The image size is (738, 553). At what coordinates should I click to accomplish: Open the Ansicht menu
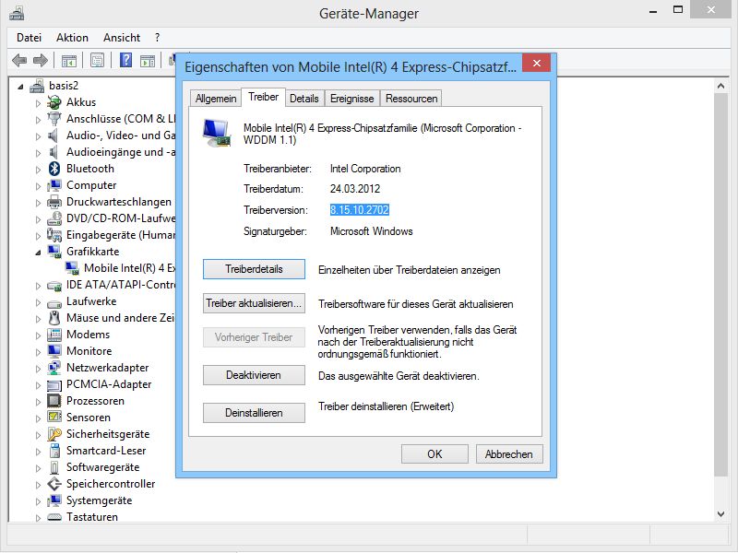(122, 38)
